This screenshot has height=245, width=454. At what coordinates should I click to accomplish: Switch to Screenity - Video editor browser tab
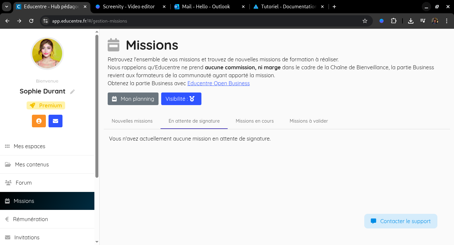pyautogui.click(x=131, y=7)
